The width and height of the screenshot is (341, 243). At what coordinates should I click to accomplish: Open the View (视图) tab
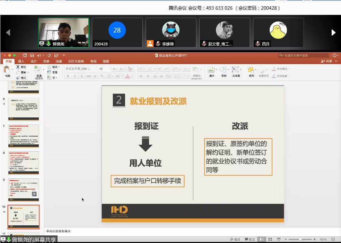tap(106, 61)
